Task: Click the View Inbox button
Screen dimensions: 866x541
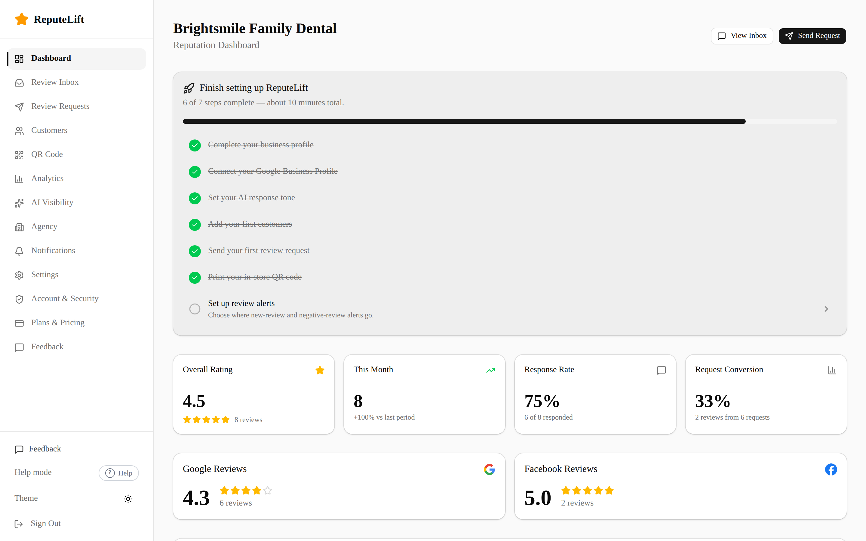Action: (x=742, y=36)
